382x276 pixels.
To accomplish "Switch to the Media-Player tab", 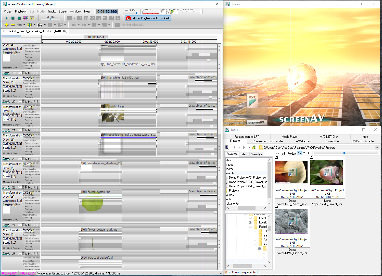I will point(289,137).
